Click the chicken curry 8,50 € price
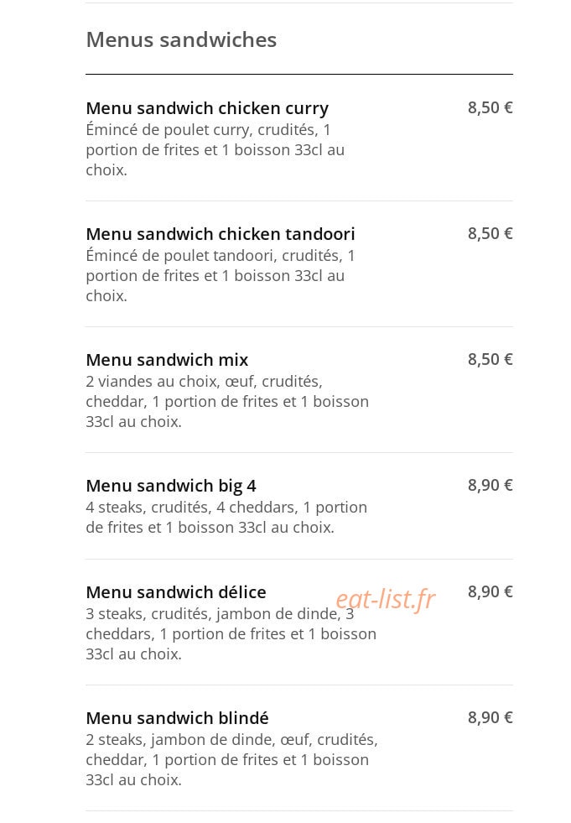 491,107
